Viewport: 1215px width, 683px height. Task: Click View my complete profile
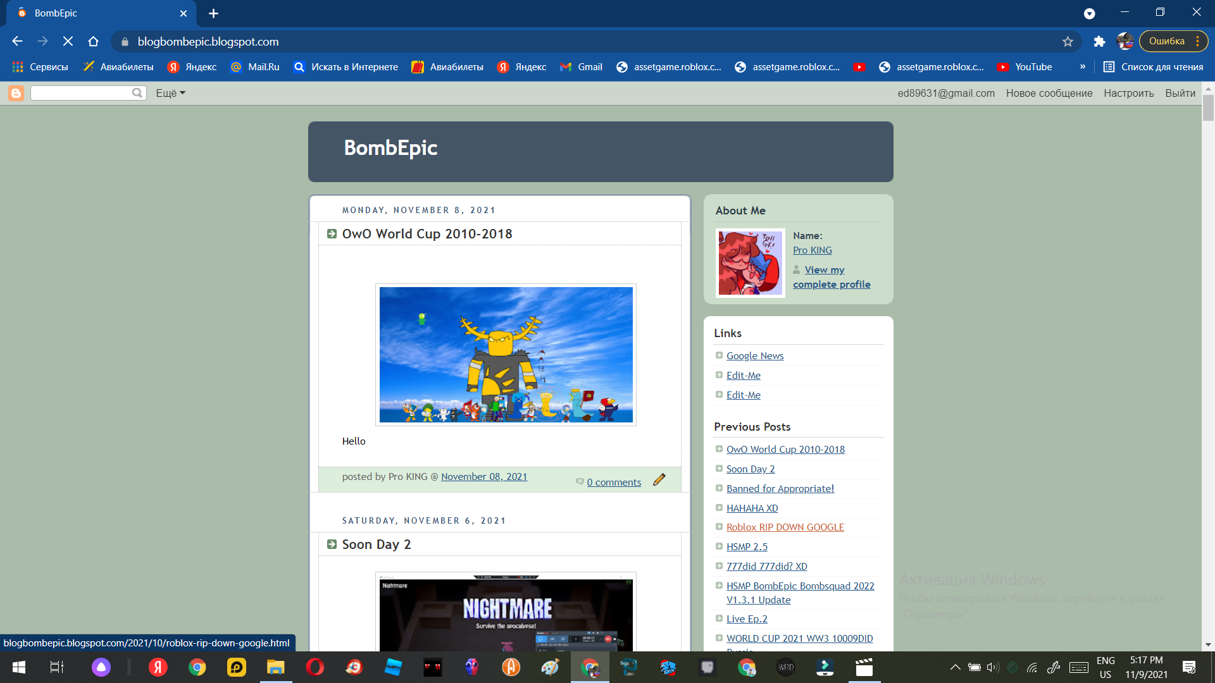tap(832, 277)
